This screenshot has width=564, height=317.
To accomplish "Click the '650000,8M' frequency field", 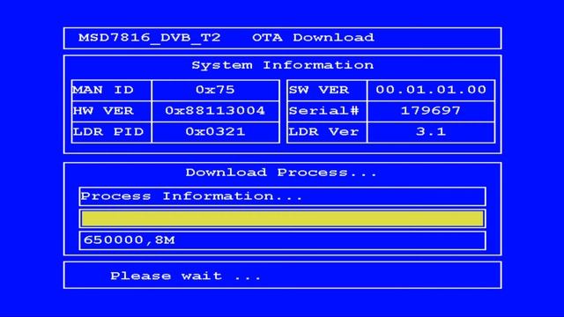I will point(282,240).
